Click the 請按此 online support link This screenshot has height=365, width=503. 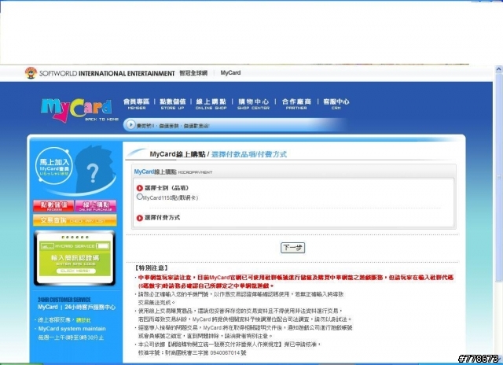click(83, 320)
